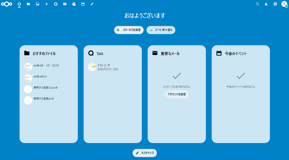
Task: Open the Calendar app icon
Action: pos(83,4)
